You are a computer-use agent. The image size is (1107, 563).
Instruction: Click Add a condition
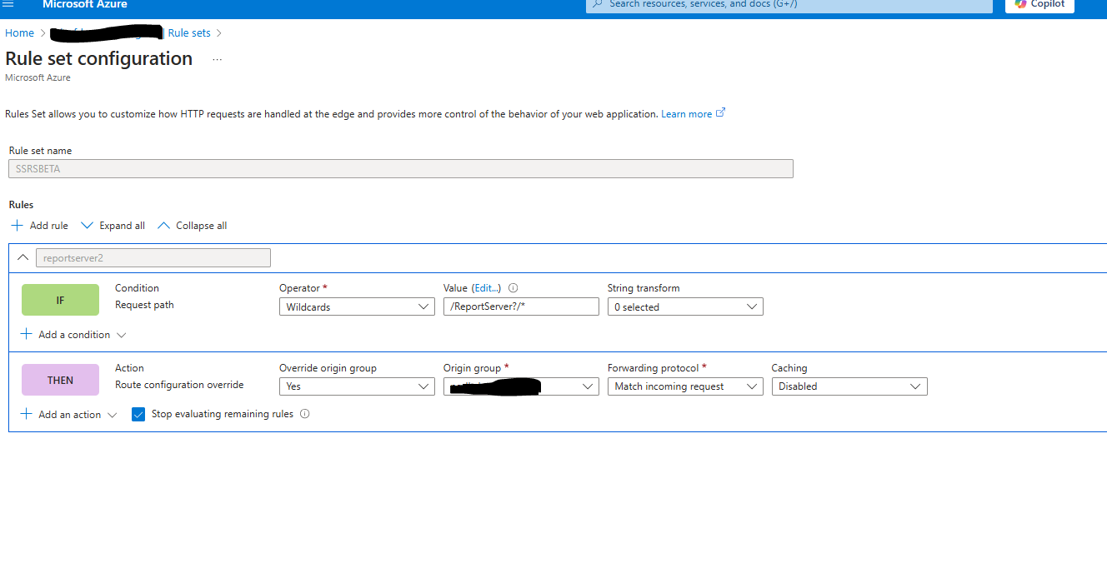coord(73,335)
